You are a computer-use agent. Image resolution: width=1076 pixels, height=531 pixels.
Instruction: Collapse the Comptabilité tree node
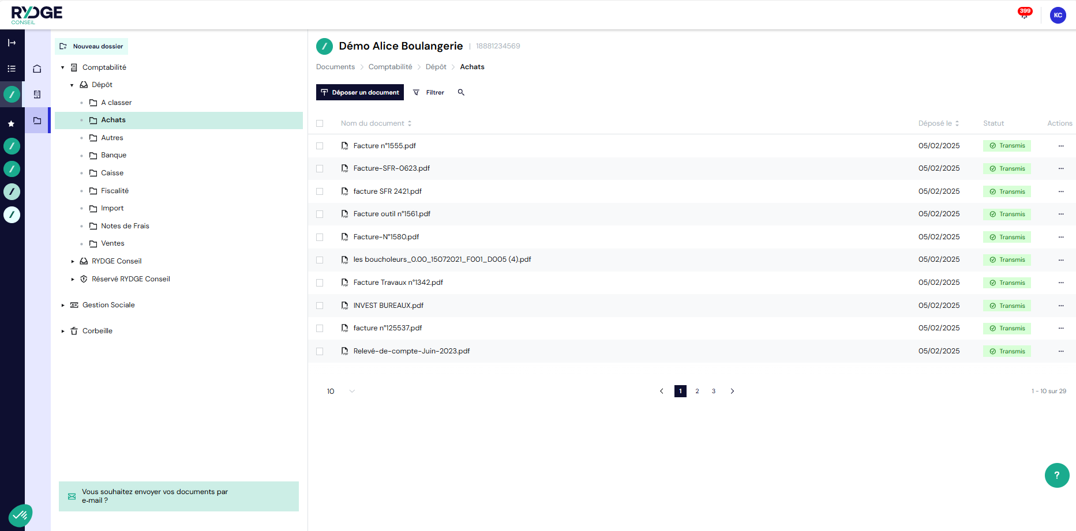pos(63,67)
